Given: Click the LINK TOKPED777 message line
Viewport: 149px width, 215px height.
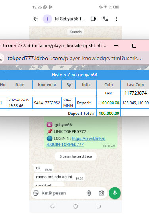Looking at the screenshot, I should tap(66, 131).
